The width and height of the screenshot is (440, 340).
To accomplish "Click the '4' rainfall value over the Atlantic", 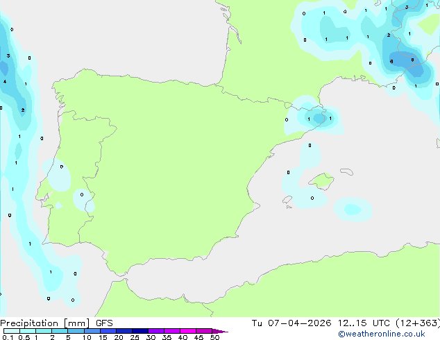I will [x=5, y=82].
